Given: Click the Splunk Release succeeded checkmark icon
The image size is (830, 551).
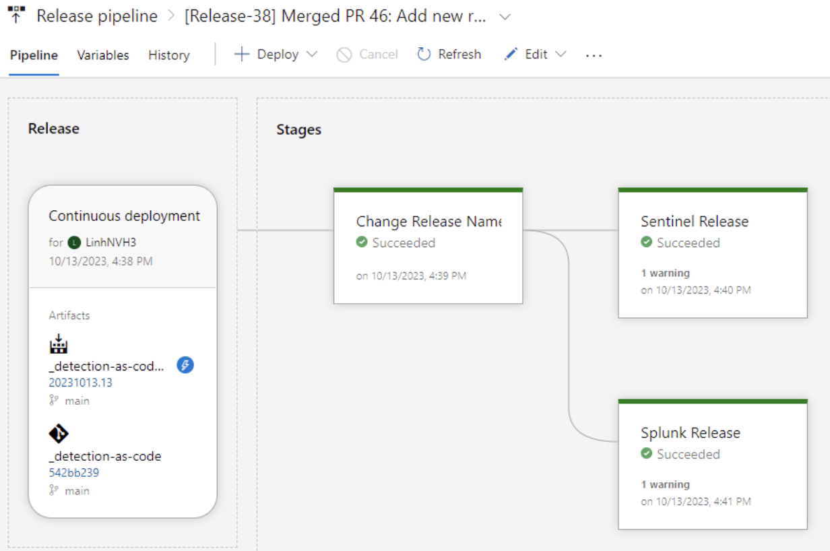Looking at the screenshot, I should (x=647, y=454).
